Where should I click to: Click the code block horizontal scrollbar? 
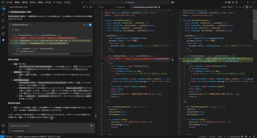41,54
